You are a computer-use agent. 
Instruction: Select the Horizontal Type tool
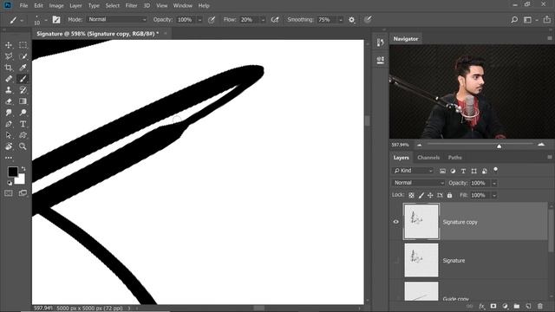pyautogui.click(x=23, y=124)
